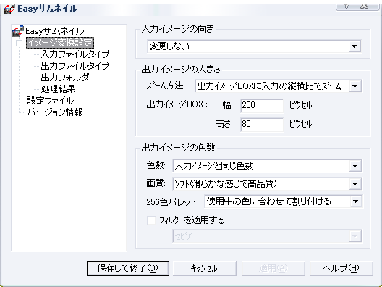Click the キャンセル button

coord(205,268)
